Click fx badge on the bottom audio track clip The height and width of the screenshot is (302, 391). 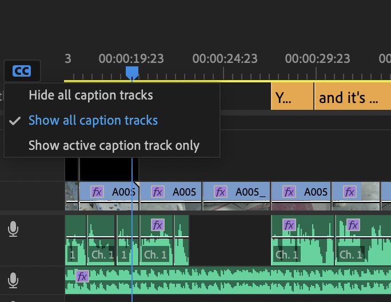[82, 276]
